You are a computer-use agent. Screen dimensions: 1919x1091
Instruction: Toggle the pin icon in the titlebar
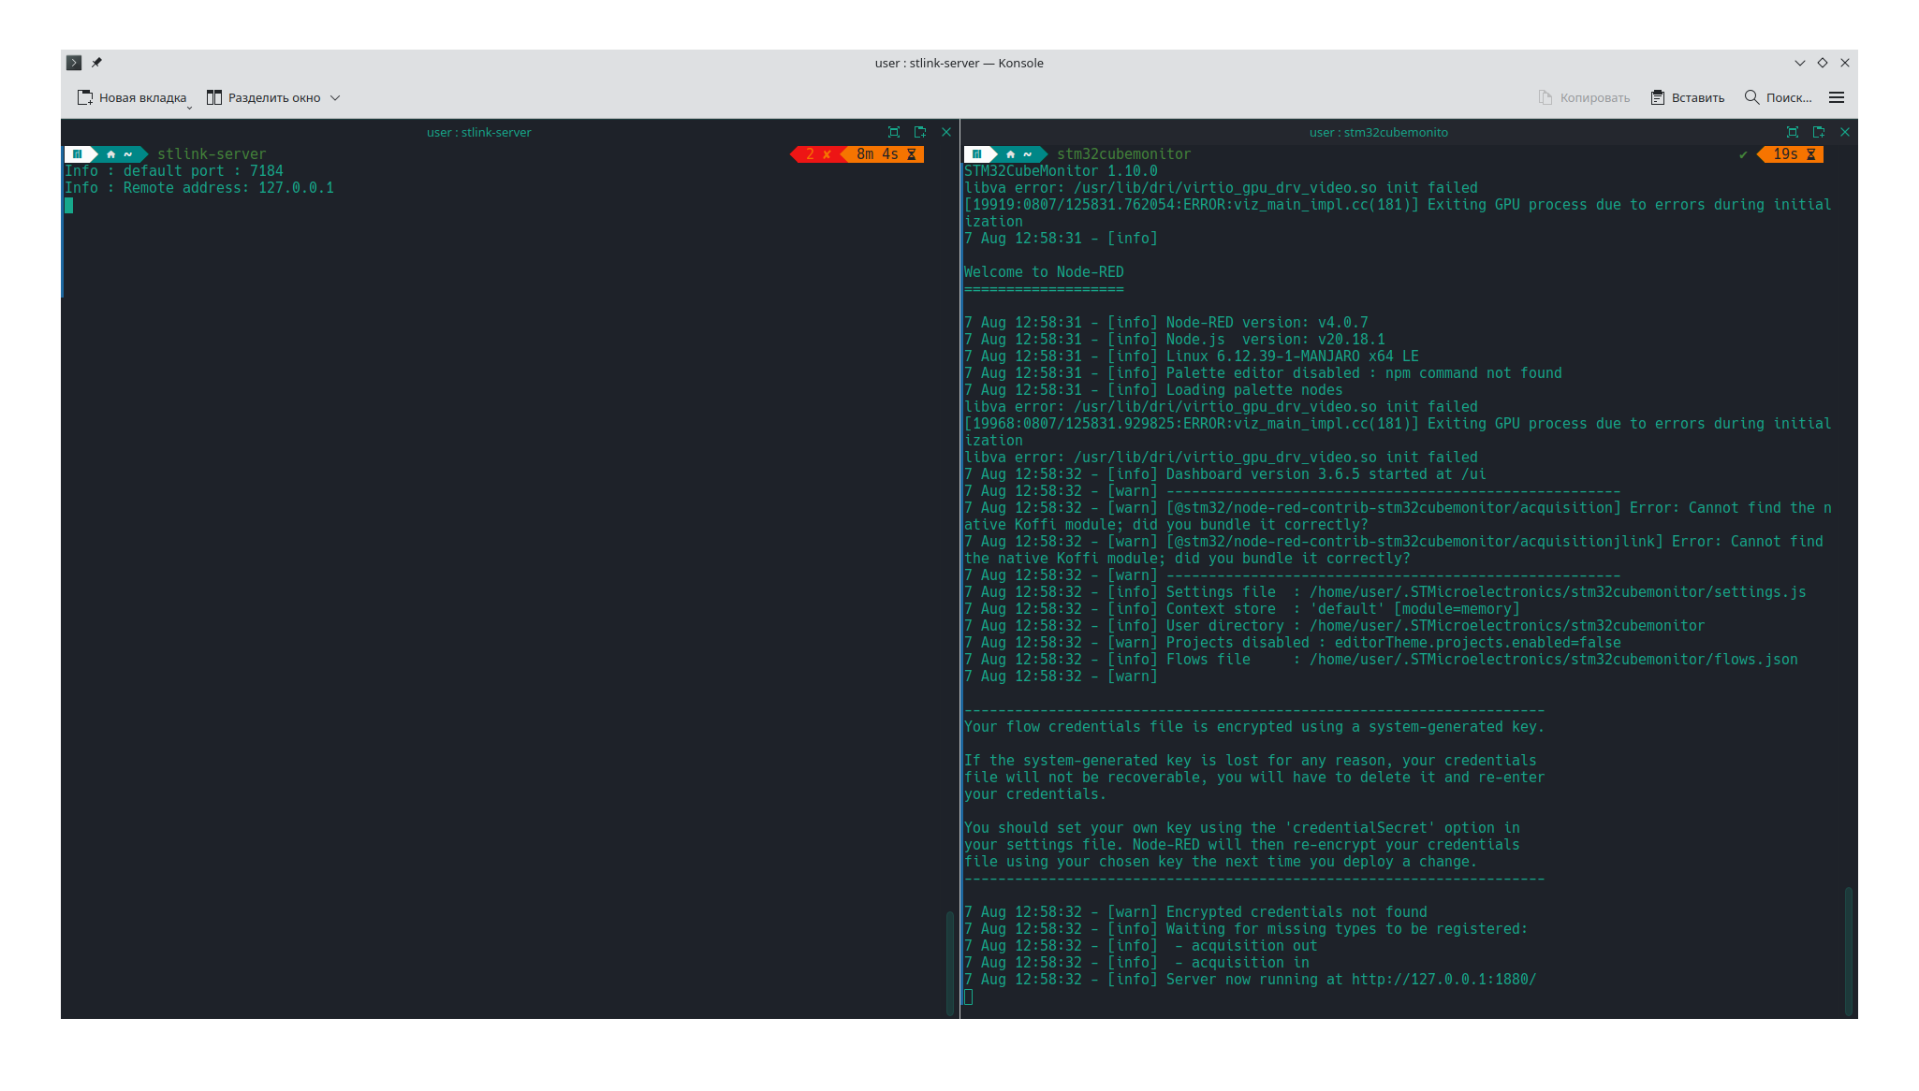97,63
